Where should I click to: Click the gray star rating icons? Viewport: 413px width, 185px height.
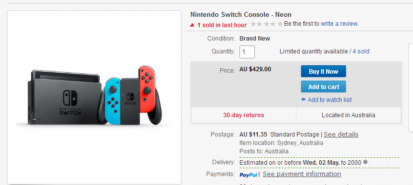[x=266, y=24]
